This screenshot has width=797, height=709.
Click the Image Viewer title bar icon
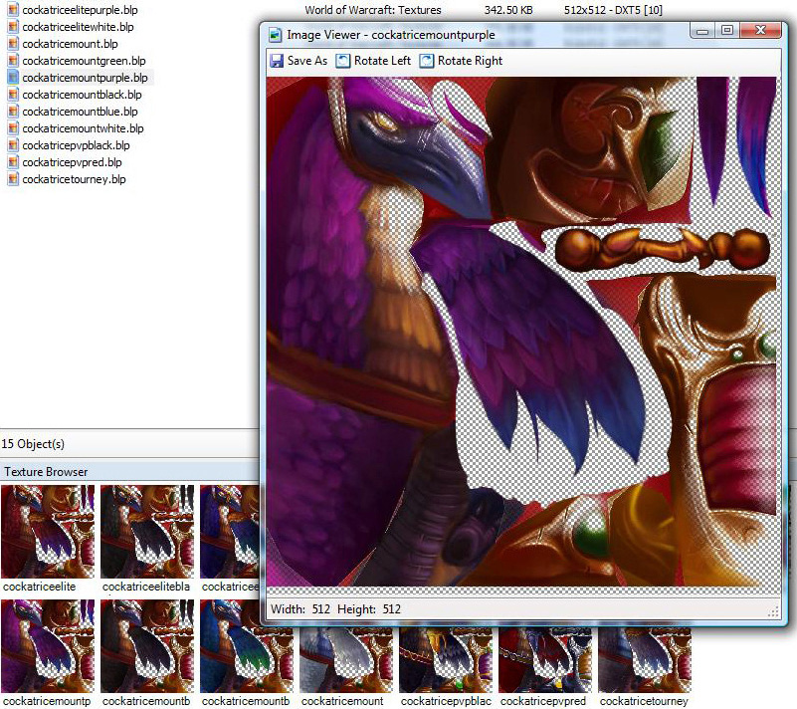[x=275, y=35]
